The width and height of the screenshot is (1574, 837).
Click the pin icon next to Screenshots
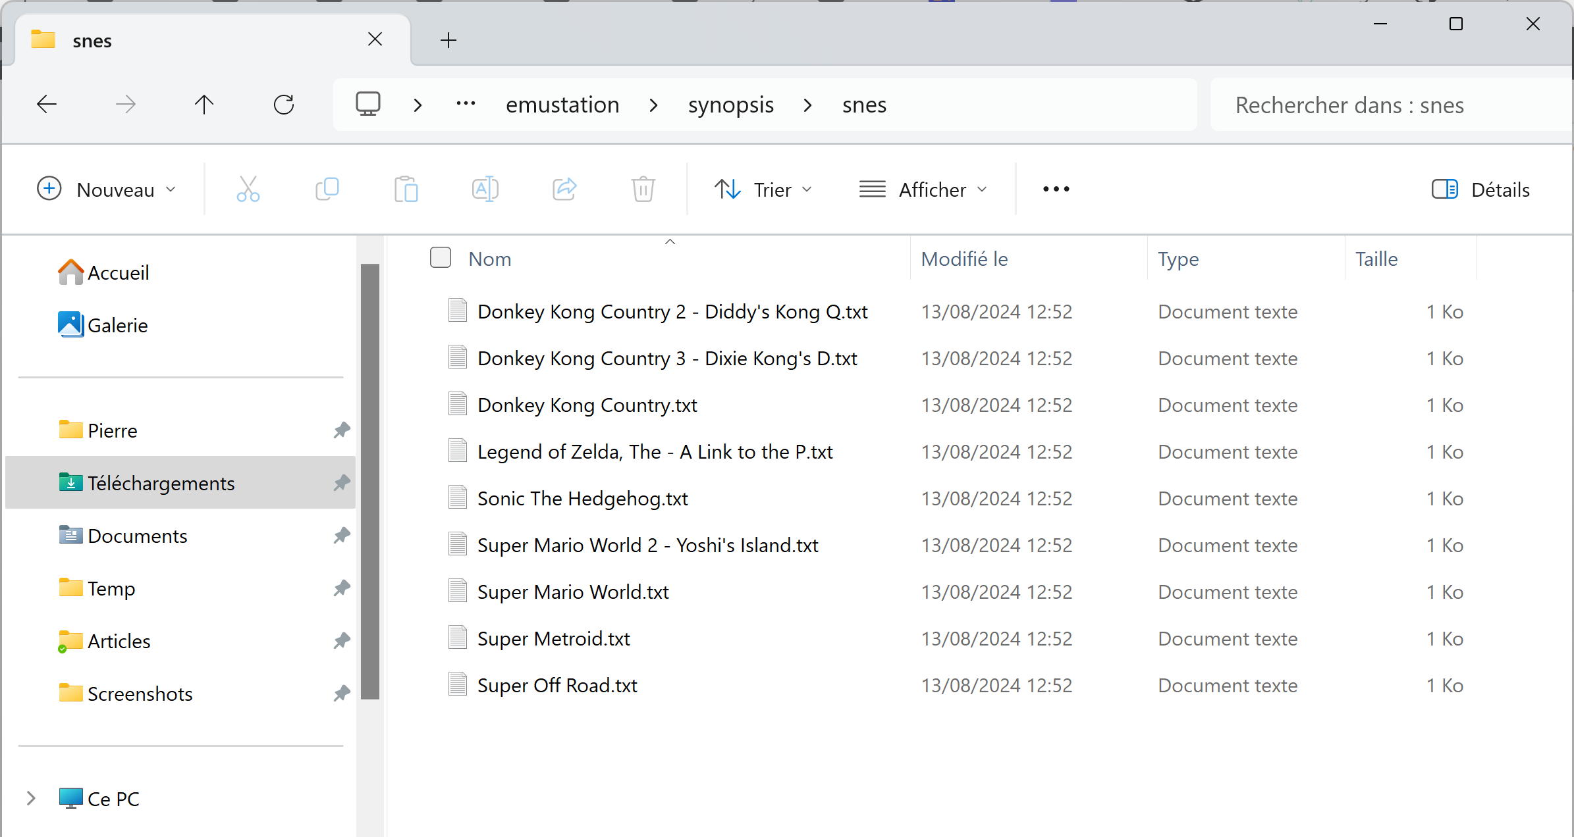pyautogui.click(x=341, y=694)
